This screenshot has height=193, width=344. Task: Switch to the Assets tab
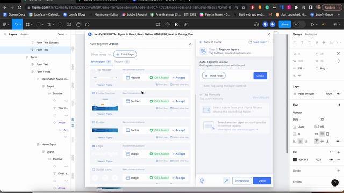point(25,34)
